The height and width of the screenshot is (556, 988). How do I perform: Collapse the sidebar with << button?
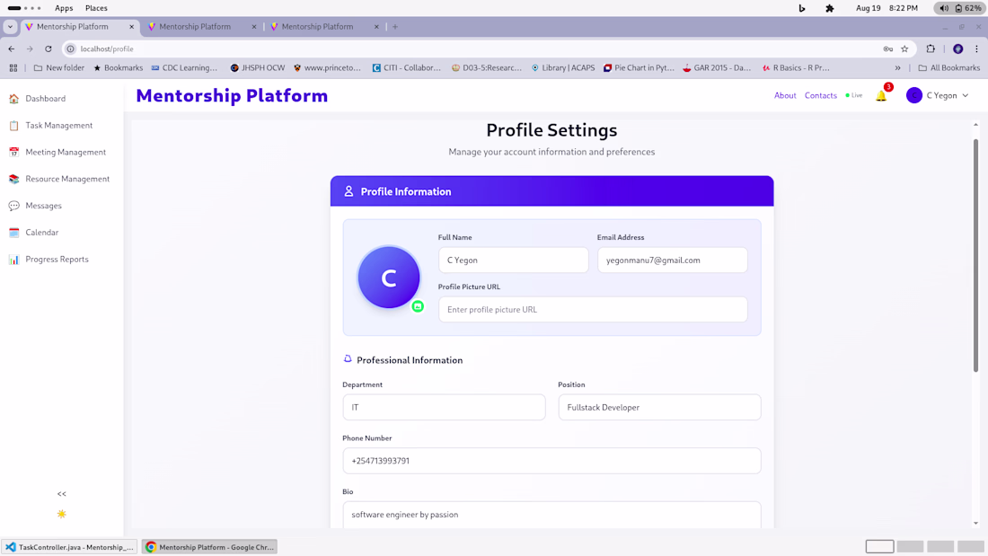coord(62,494)
